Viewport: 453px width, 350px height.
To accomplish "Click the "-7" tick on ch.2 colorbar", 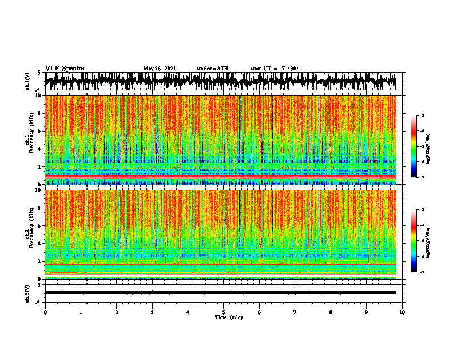I will 422,272.
